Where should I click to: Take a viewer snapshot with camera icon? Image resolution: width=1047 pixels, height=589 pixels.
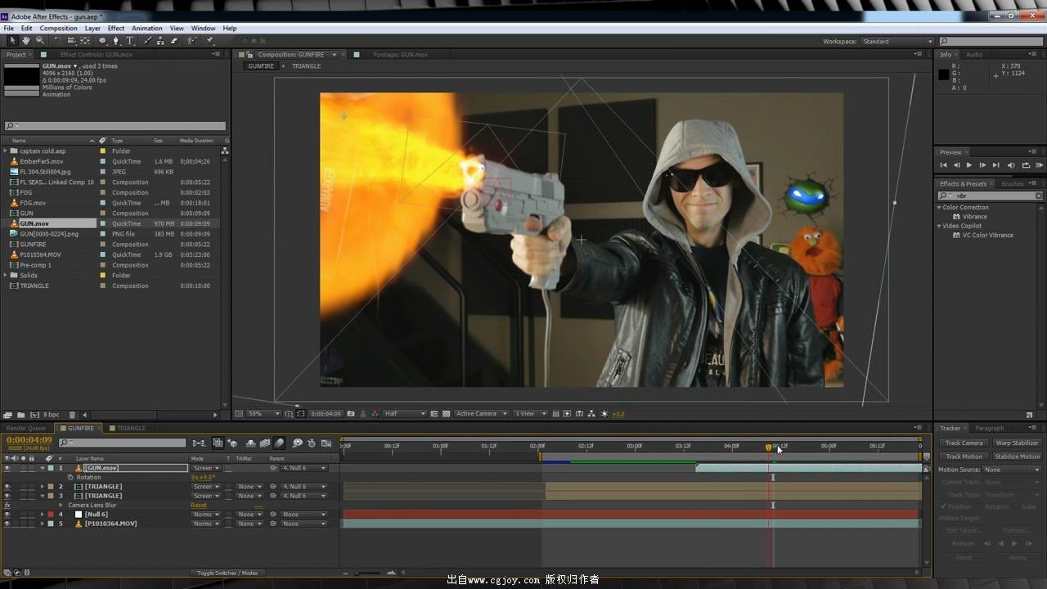[350, 414]
